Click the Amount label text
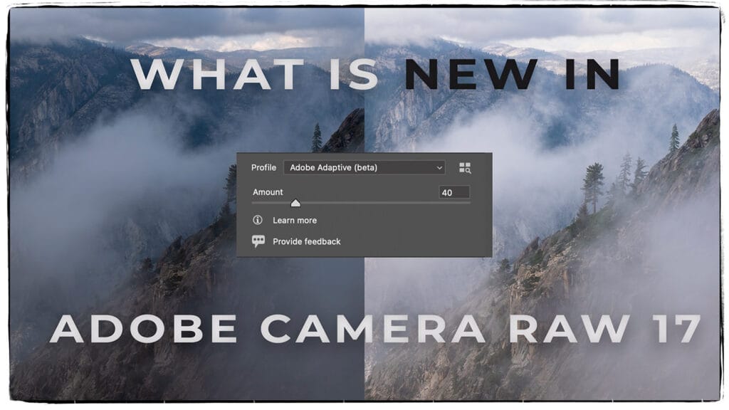 268,192
